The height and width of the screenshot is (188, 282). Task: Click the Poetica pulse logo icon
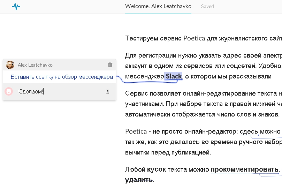[x=16, y=7]
